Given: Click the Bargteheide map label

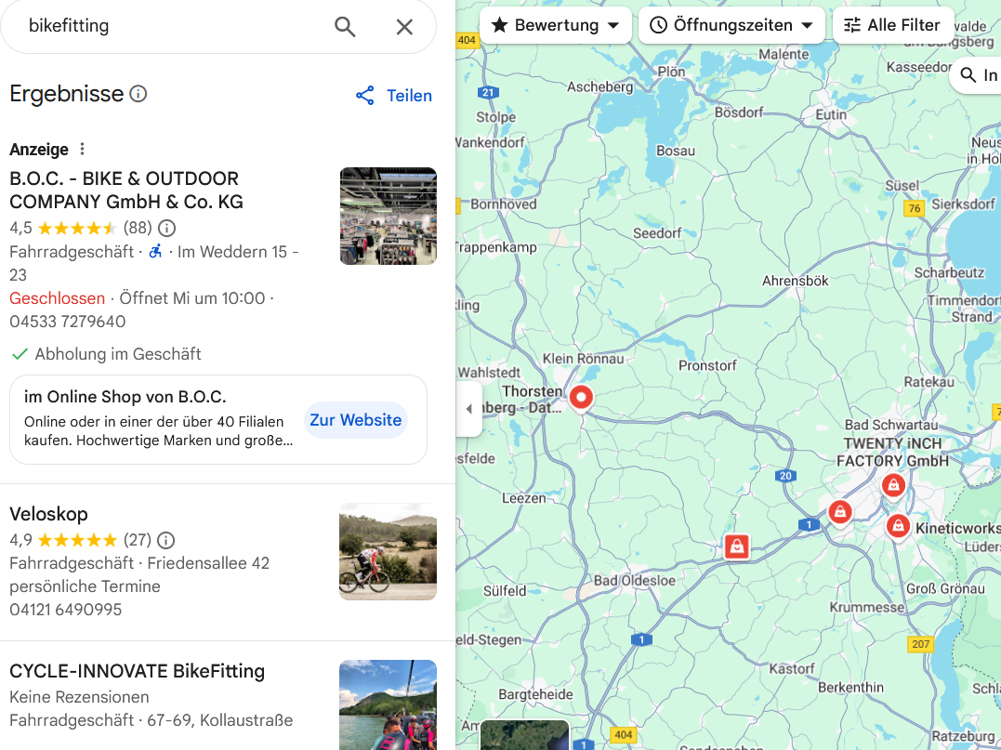Looking at the screenshot, I should click(535, 694).
